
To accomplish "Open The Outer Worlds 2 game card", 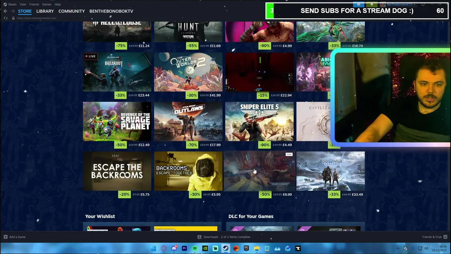I will click(x=188, y=72).
